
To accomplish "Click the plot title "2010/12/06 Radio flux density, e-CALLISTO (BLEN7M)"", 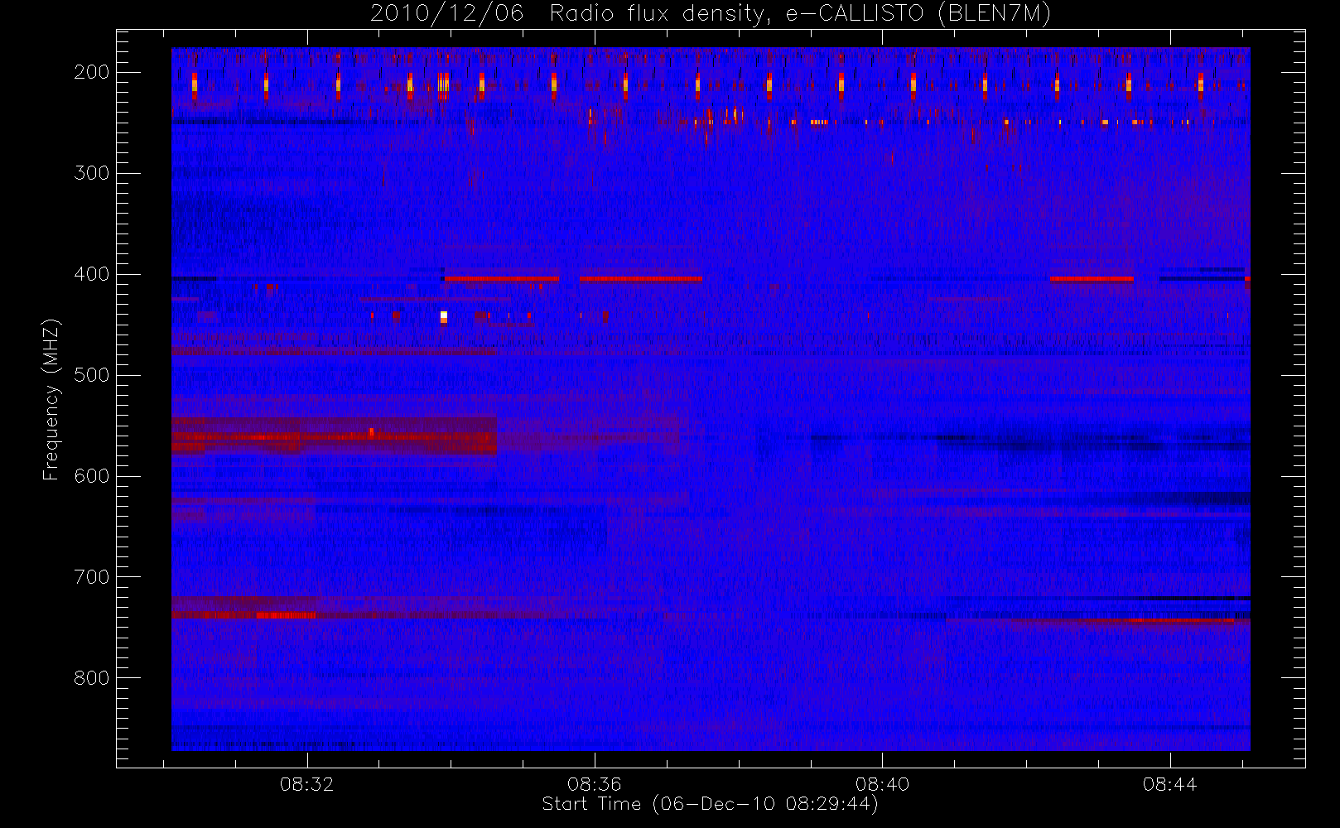I will [710, 13].
